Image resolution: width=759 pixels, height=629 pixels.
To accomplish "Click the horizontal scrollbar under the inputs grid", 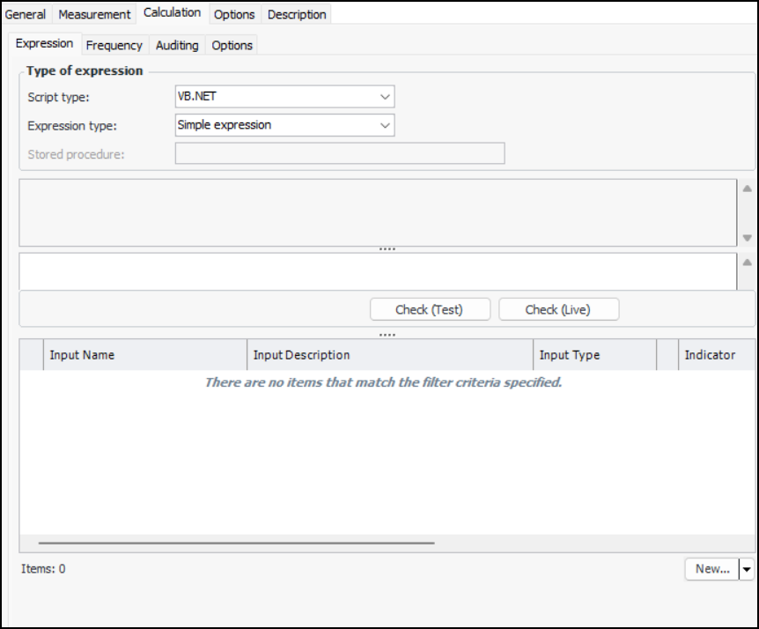I will (x=236, y=544).
